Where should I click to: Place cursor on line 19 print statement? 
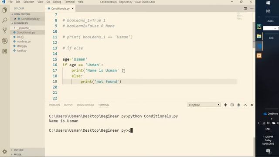coord(101,82)
